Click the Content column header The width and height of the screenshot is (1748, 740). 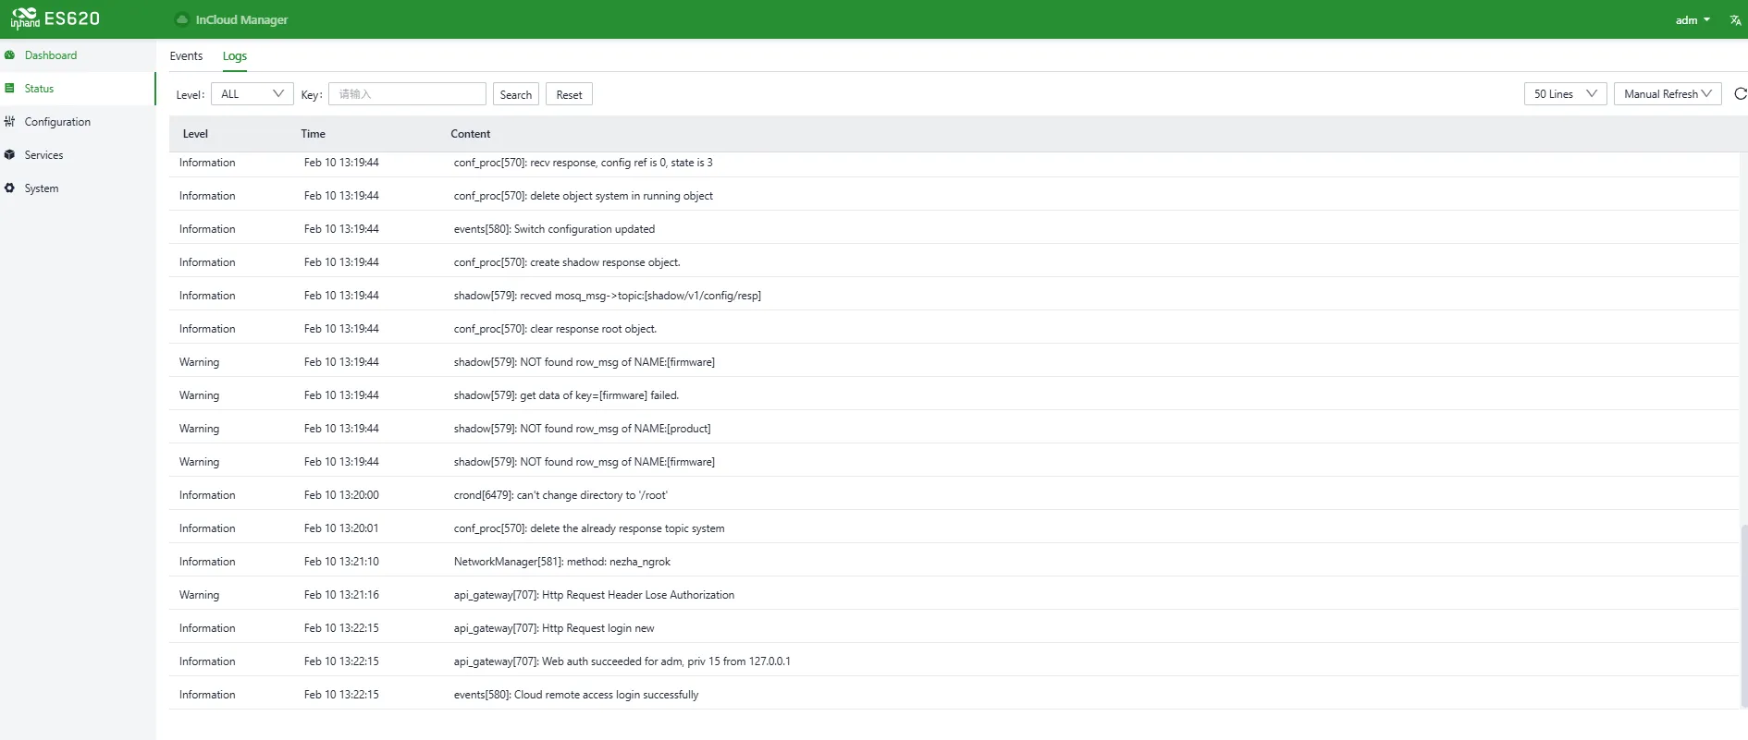pyautogui.click(x=471, y=134)
